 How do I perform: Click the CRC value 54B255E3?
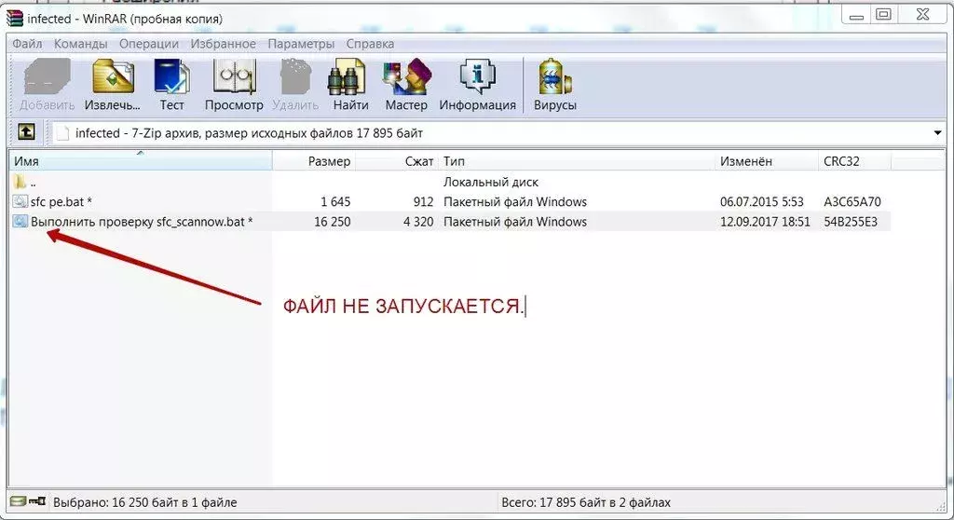(x=851, y=222)
